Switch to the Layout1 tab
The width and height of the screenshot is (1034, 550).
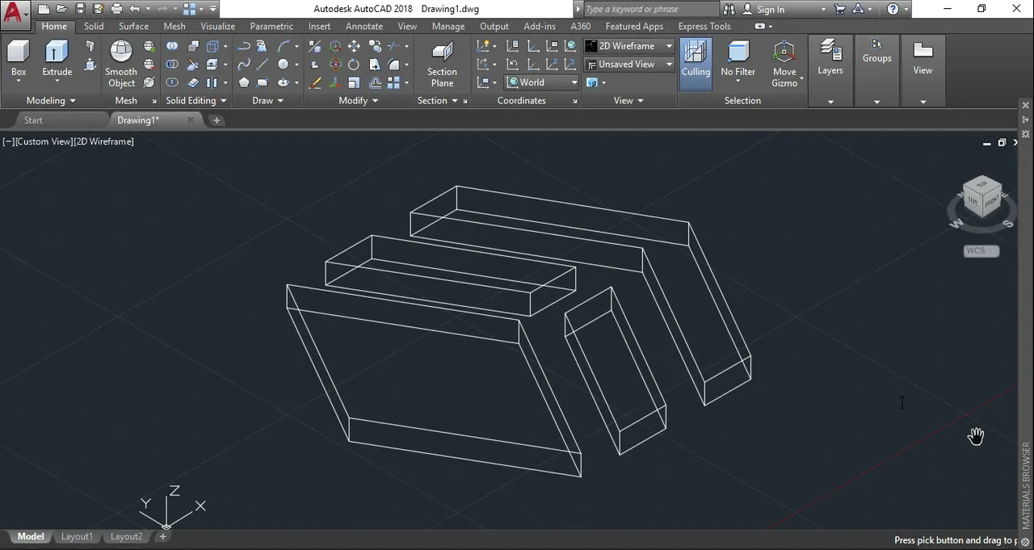pyautogui.click(x=77, y=536)
